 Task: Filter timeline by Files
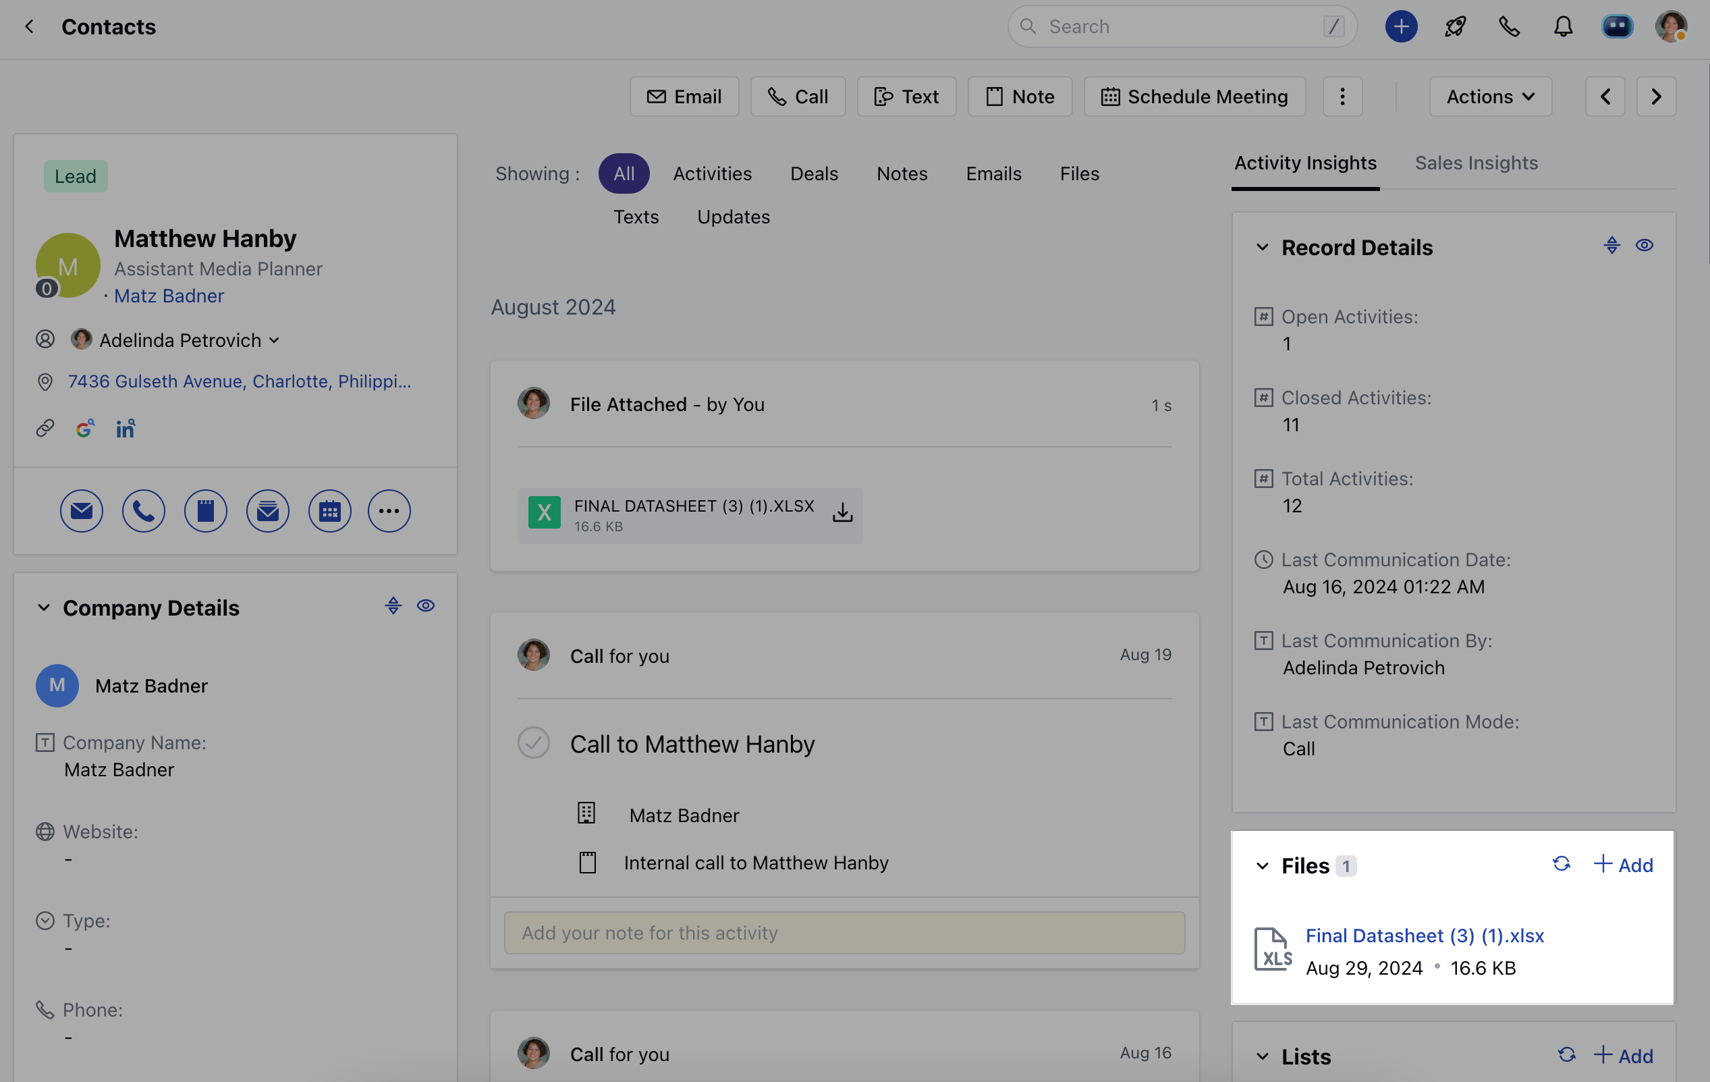point(1080,173)
